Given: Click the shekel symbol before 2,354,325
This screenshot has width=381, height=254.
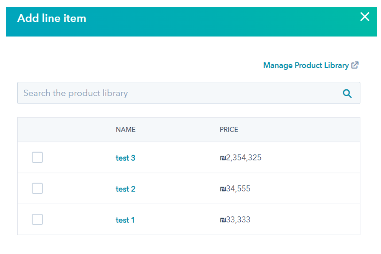Looking at the screenshot, I should tap(223, 158).
